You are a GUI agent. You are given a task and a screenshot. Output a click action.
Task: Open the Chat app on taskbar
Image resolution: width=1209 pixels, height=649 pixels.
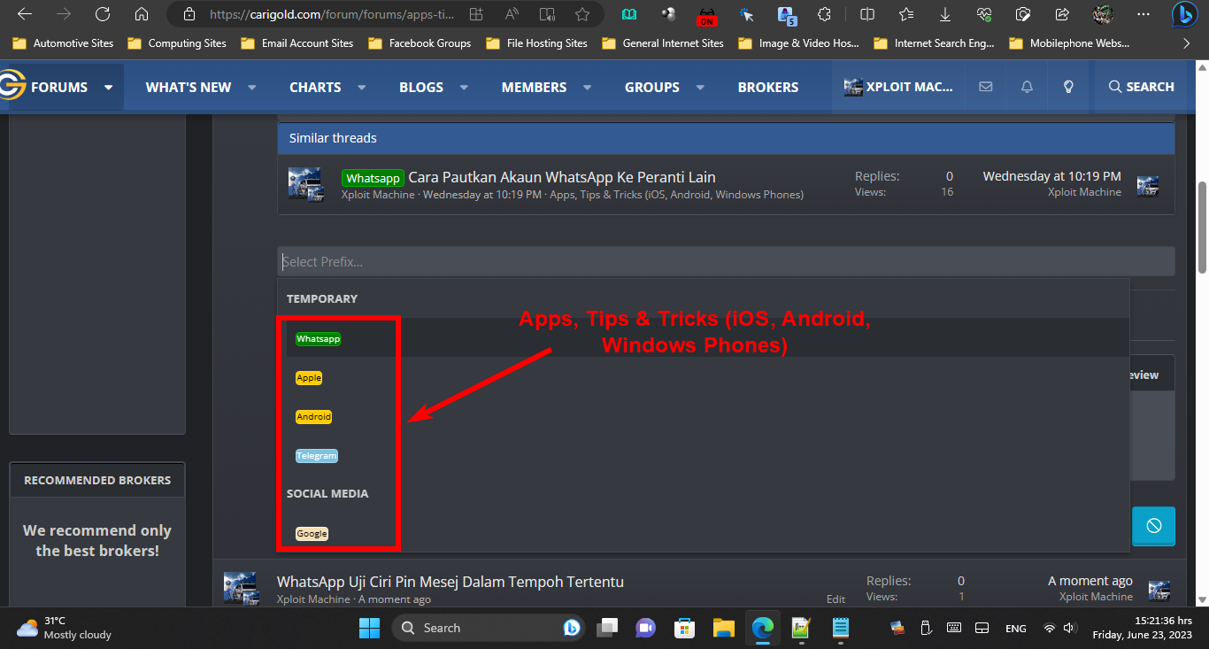pyautogui.click(x=645, y=628)
